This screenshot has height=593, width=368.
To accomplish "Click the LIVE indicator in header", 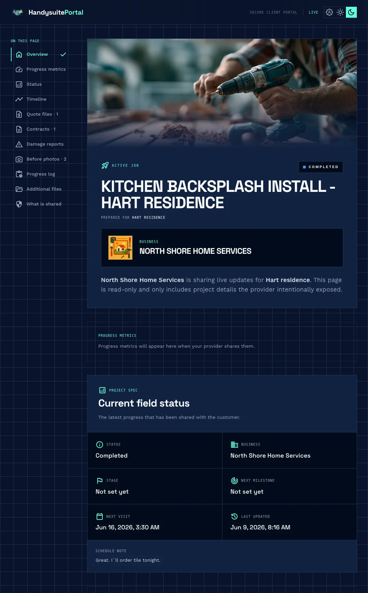I will tap(314, 12).
